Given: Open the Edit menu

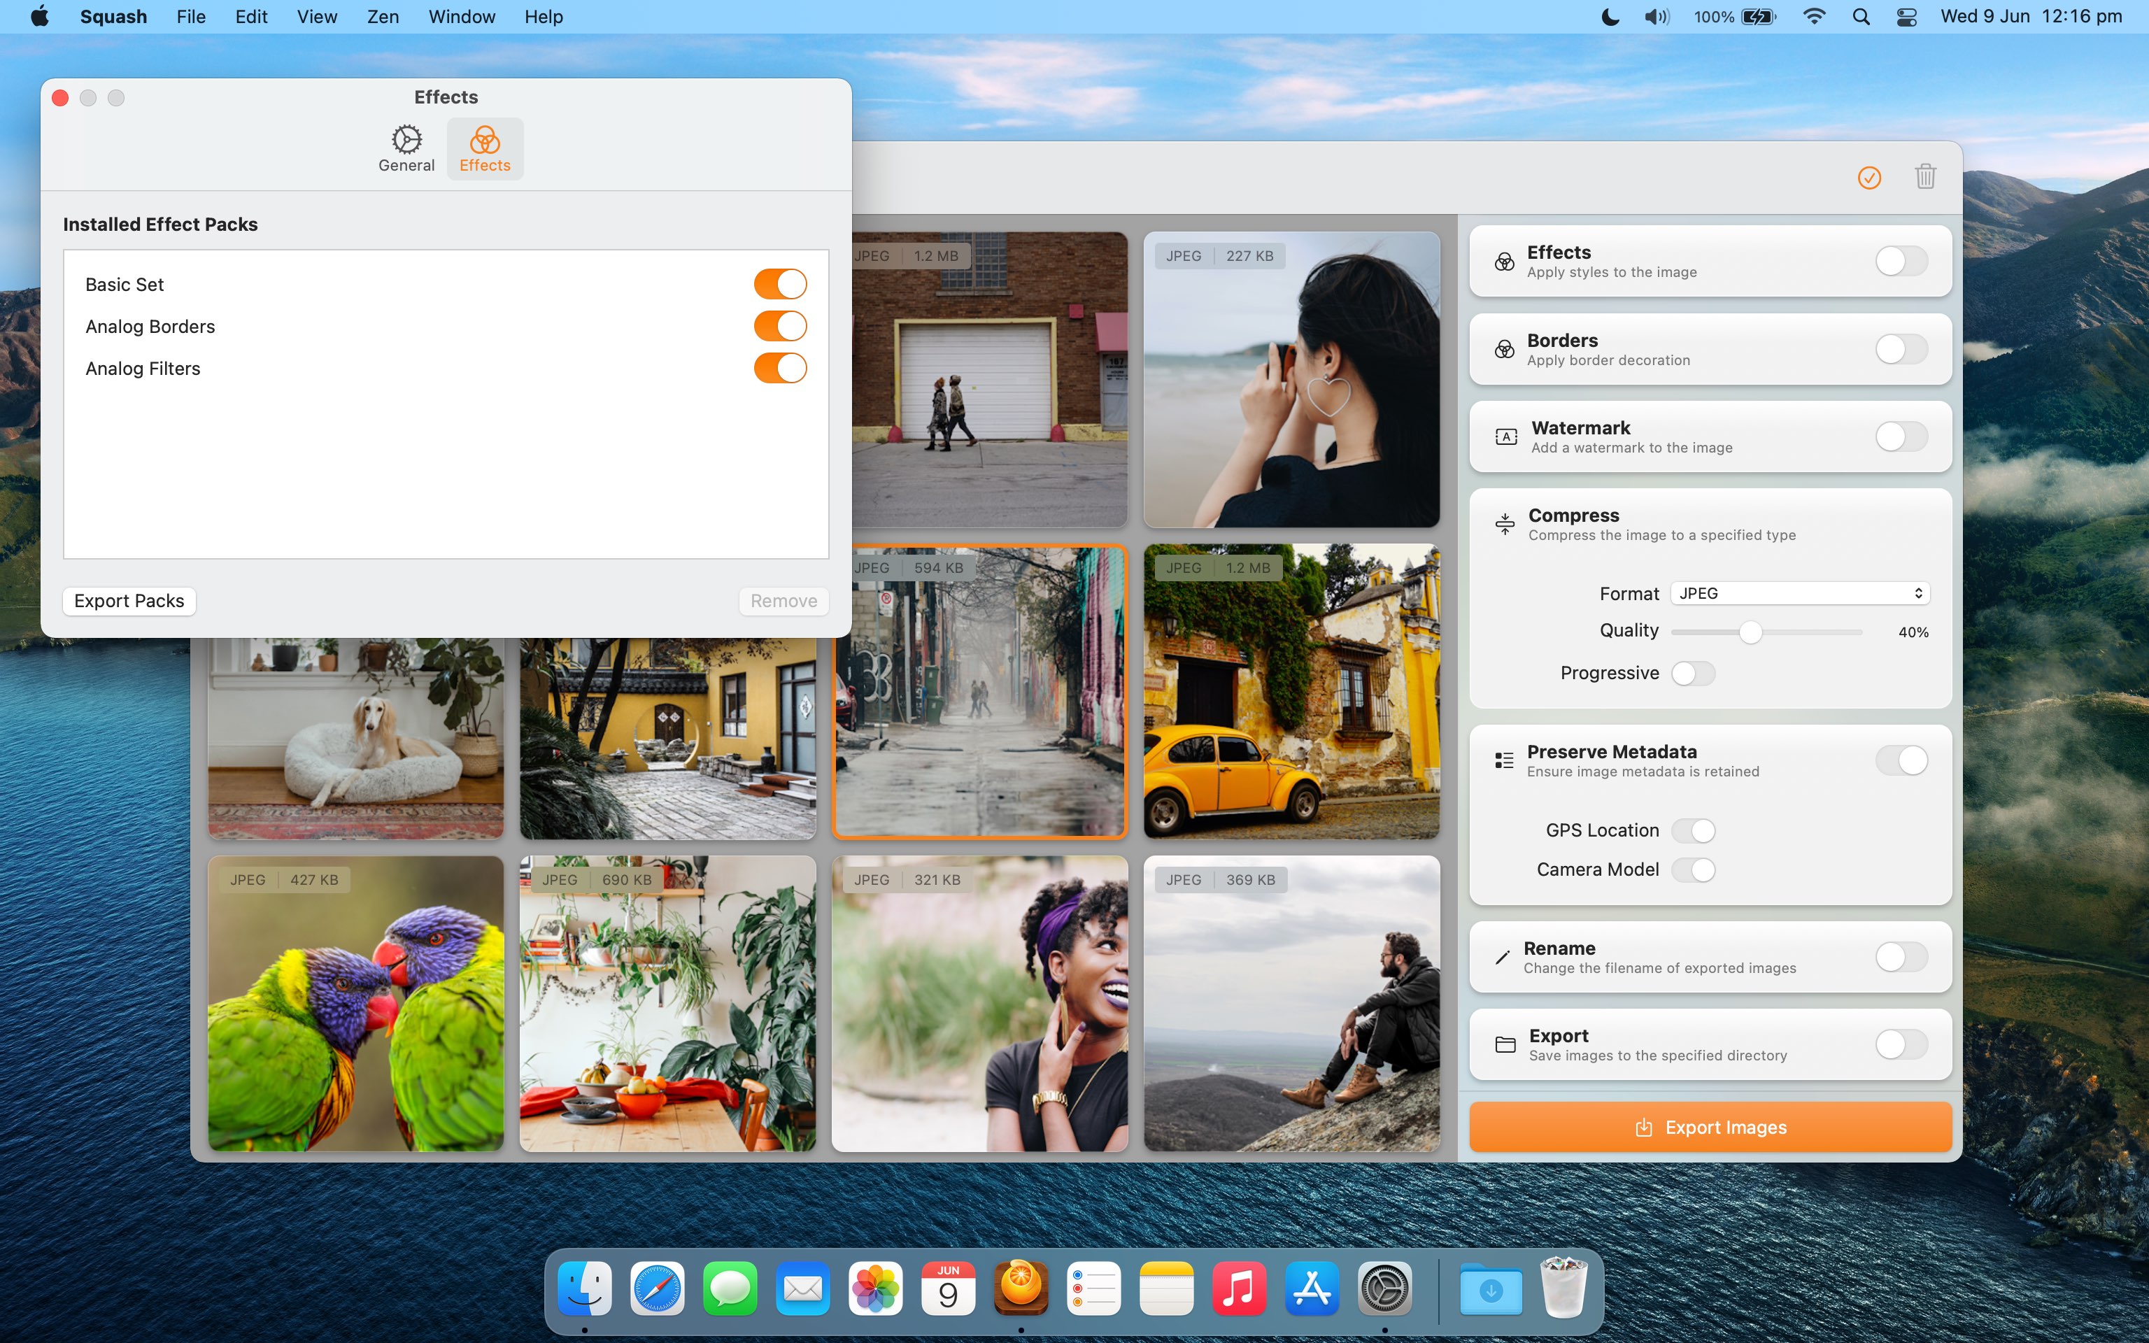Looking at the screenshot, I should (x=251, y=17).
